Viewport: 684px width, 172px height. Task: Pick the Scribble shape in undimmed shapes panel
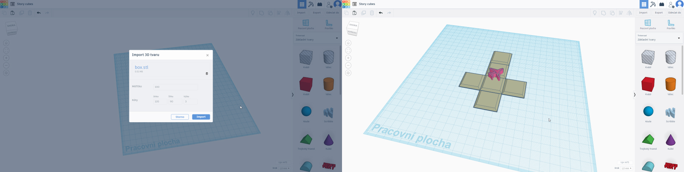[x=670, y=114]
